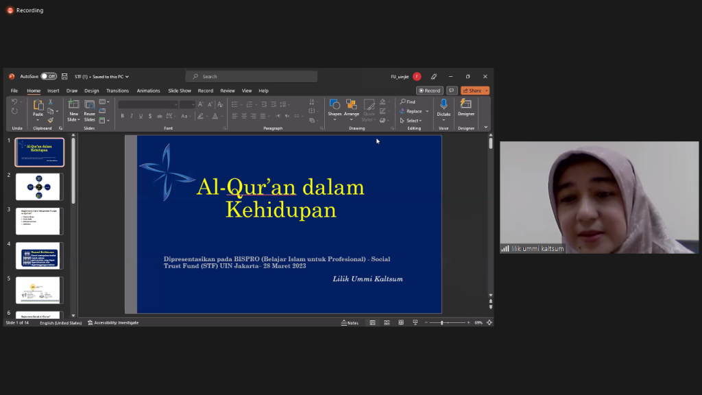Click Clear All Formatting icon
702x395 pixels.
point(220,104)
